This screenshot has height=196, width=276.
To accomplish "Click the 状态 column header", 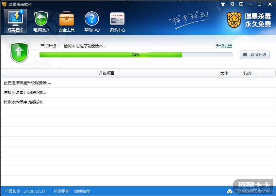I will point(247,73).
